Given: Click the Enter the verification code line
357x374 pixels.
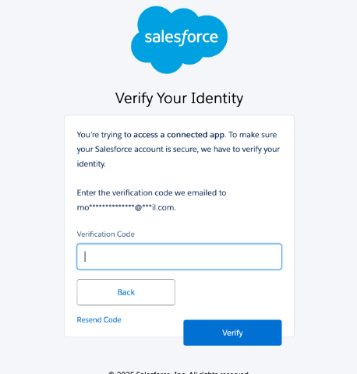Looking at the screenshot, I should click(151, 192).
